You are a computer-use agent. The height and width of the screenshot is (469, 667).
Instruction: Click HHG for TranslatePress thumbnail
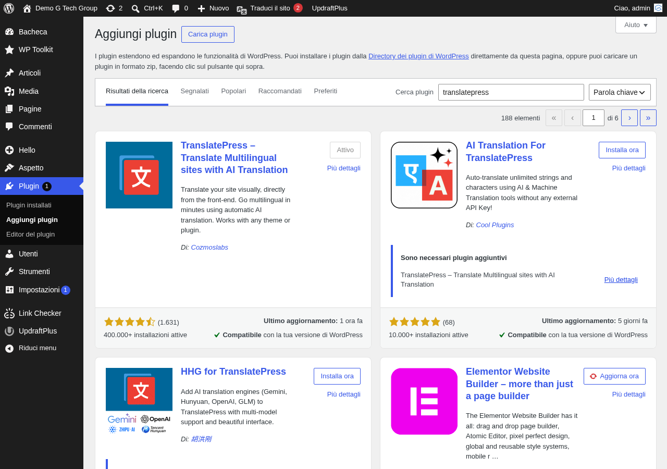click(x=139, y=401)
